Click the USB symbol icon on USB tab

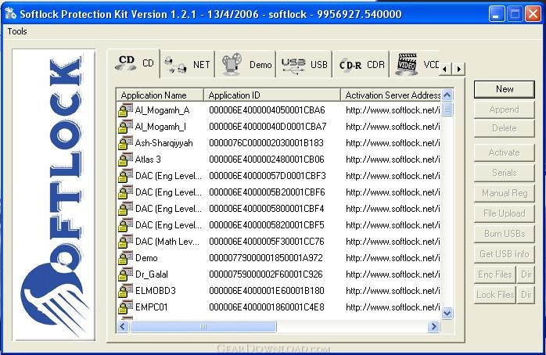293,65
